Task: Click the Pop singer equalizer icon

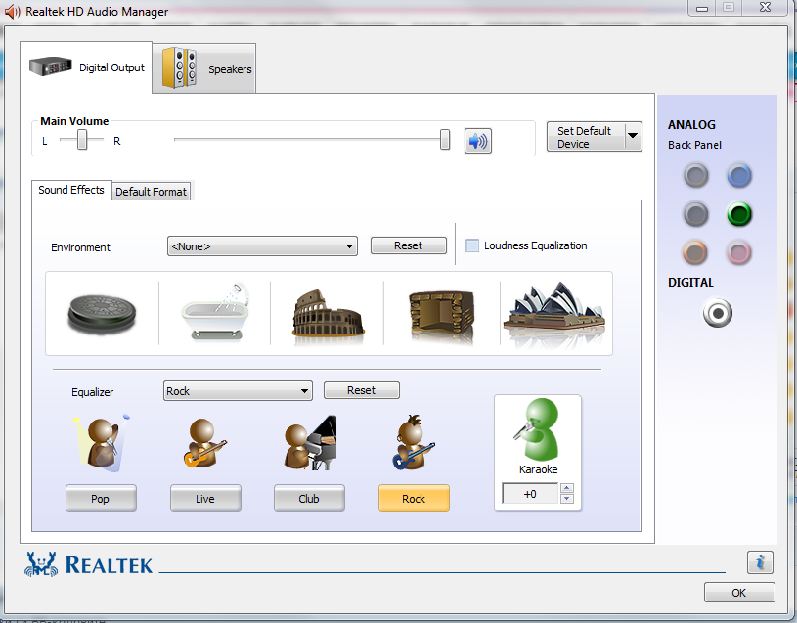Action: click(x=102, y=444)
